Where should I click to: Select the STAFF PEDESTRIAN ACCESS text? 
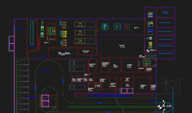coord(109,96)
